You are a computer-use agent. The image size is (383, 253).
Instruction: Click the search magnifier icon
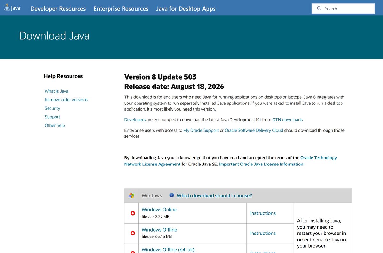pos(319,8)
